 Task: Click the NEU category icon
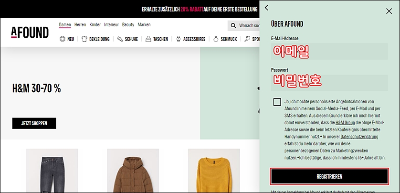62,39
